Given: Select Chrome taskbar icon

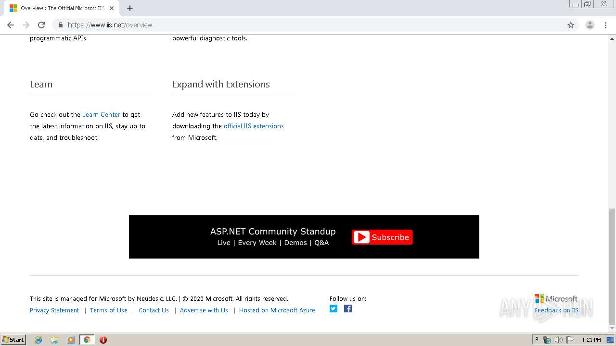Looking at the screenshot, I should point(87,340).
